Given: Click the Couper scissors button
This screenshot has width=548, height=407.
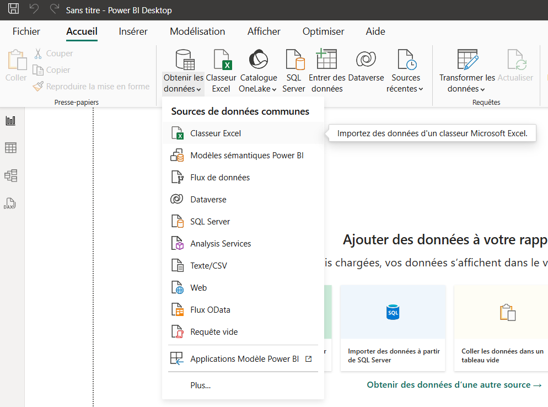Looking at the screenshot, I should [53, 53].
